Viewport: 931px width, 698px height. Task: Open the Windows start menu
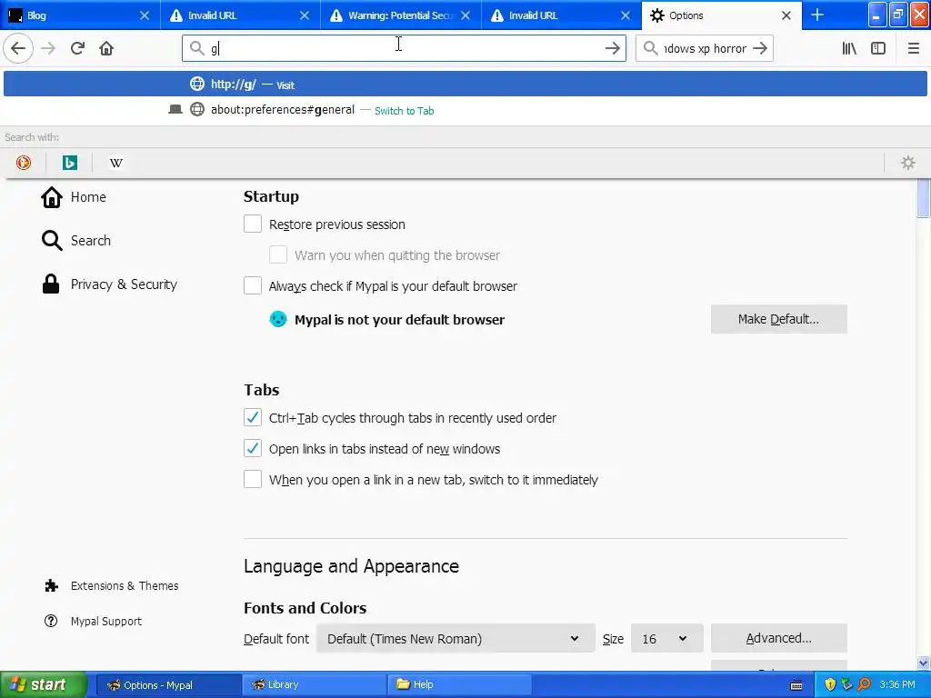[x=44, y=684]
